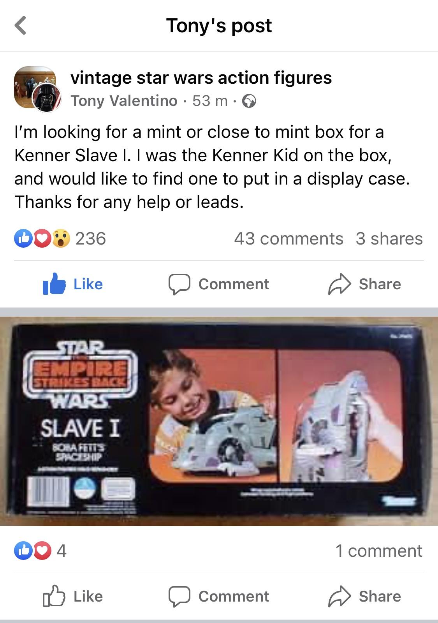The height and width of the screenshot is (623, 438).
Task: Open the Slave I box photo
Action: coord(219,421)
